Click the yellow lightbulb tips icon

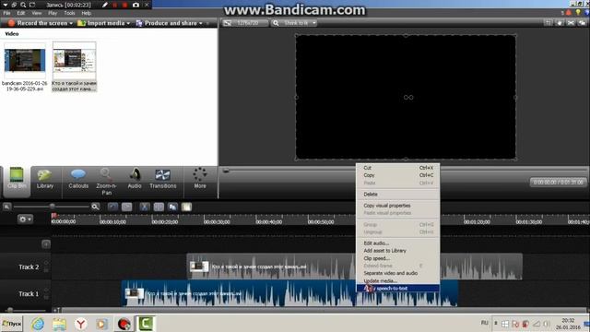578,13
